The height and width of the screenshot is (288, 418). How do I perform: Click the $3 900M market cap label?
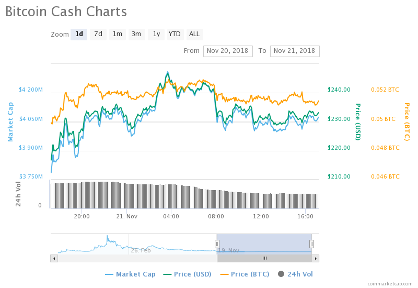(x=31, y=148)
